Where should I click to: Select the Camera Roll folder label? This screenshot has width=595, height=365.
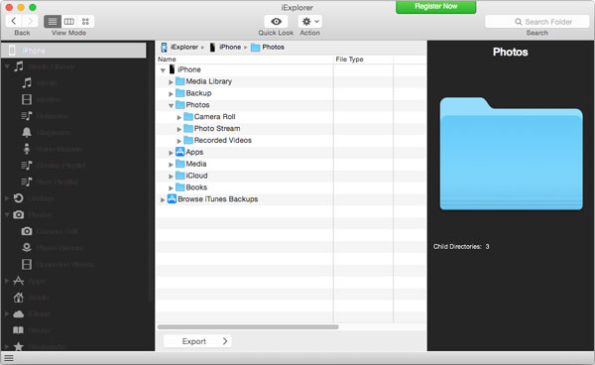coord(215,116)
